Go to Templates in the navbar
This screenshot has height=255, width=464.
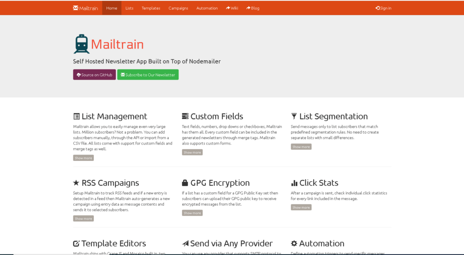click(x=151, y=8)
